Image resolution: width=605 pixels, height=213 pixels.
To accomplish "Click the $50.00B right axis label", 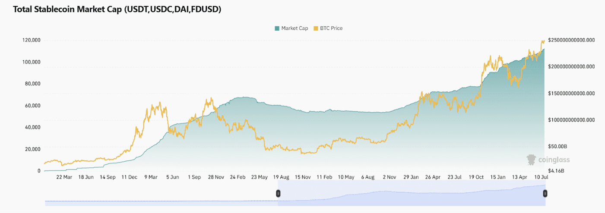I will tap(557, 147).
